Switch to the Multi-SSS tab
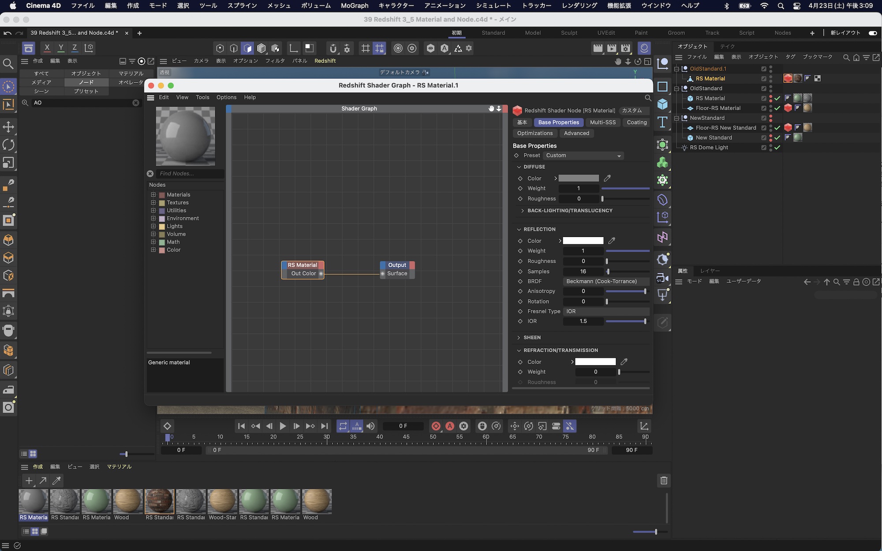Viewport: 882px width, 551px height. 602,123
